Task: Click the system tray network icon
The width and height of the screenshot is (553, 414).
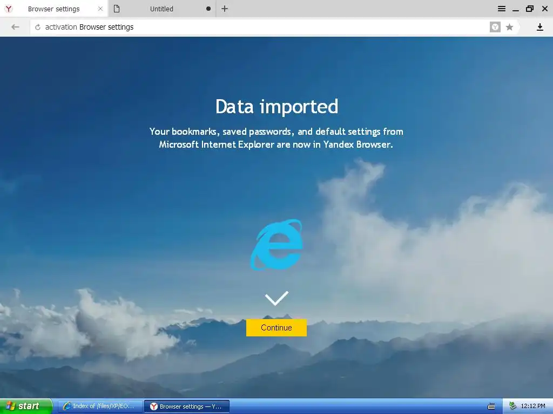Action: [x=512, y=406]
